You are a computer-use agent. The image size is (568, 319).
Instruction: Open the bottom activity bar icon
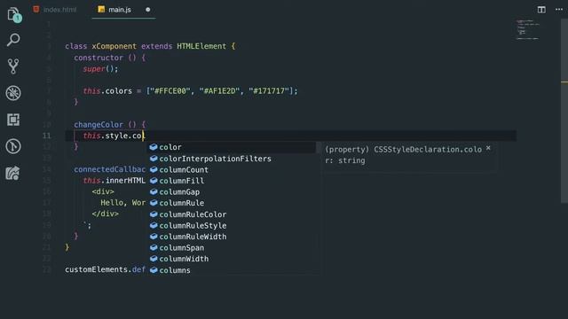(12, 174)
